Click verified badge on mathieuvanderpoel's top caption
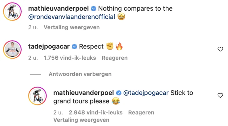 94,8
